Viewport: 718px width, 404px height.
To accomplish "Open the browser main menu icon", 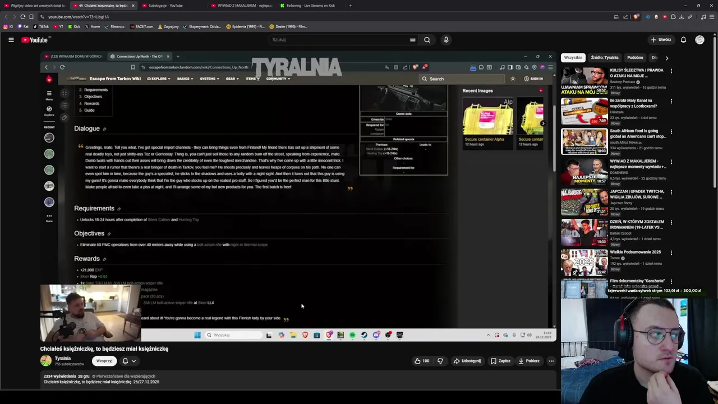I will coord(712,17).
